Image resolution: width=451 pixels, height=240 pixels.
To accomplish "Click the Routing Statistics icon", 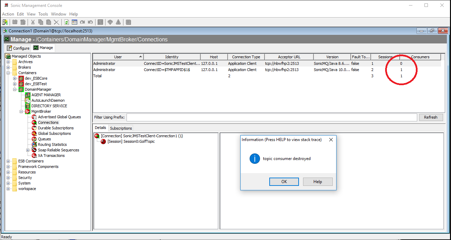I will coord(34,144).
